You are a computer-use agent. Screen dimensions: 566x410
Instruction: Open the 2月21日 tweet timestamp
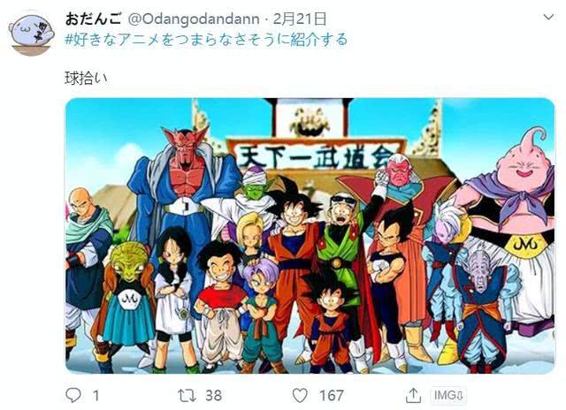click(299, 19)
